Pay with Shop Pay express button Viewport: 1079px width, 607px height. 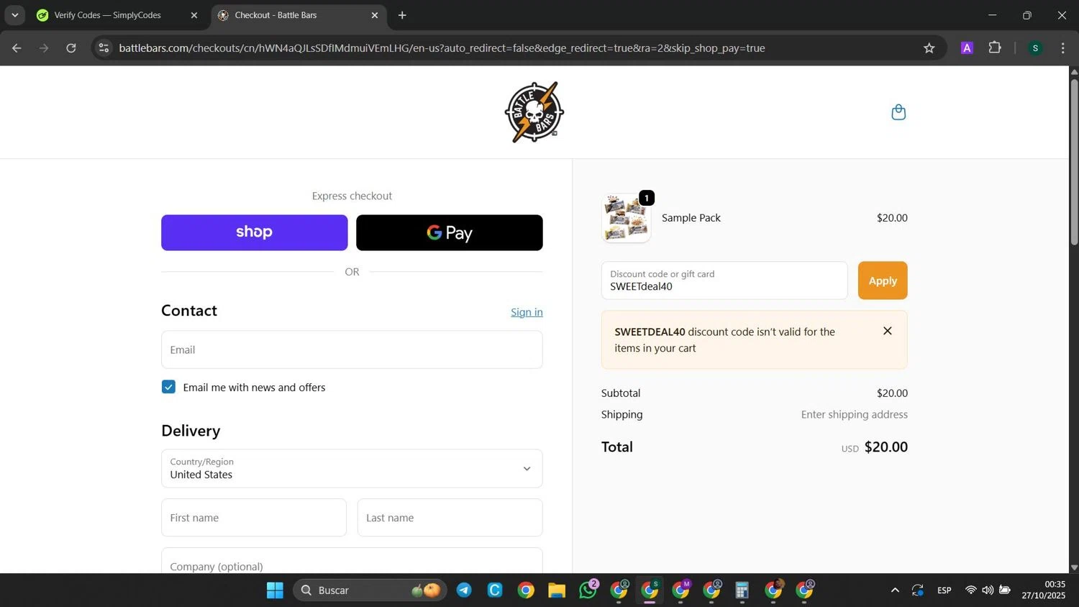pos(255,232)
